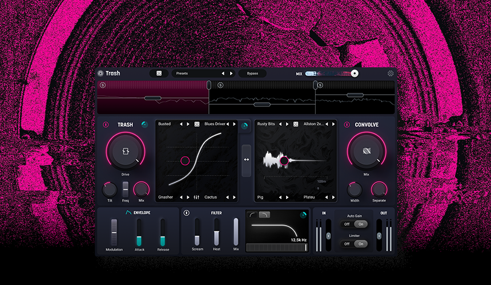
Task: Click the low band gain handle
Action: (x=153, y=98)
